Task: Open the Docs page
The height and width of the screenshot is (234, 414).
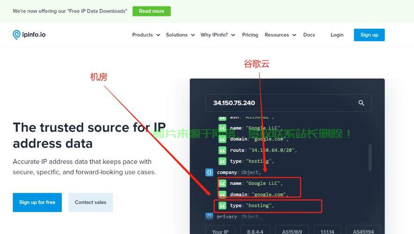Action: click(309, 35)
